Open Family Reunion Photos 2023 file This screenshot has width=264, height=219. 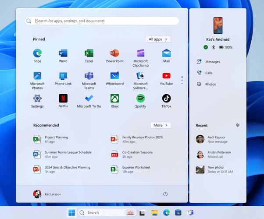pyautogui.click(x=136, y=139)
